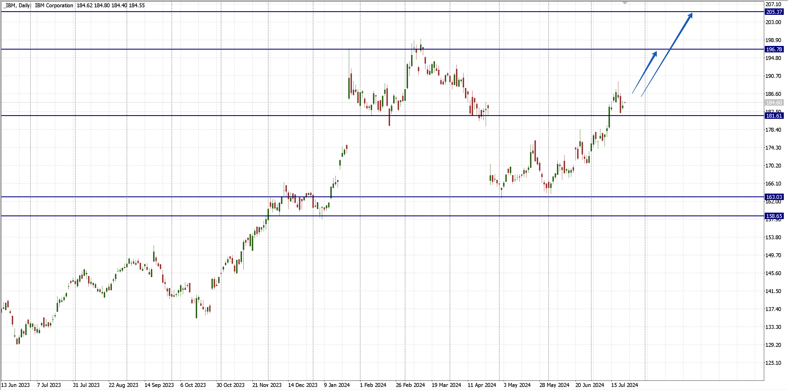Click the 149.70 value on the price scale

(773, 255)
